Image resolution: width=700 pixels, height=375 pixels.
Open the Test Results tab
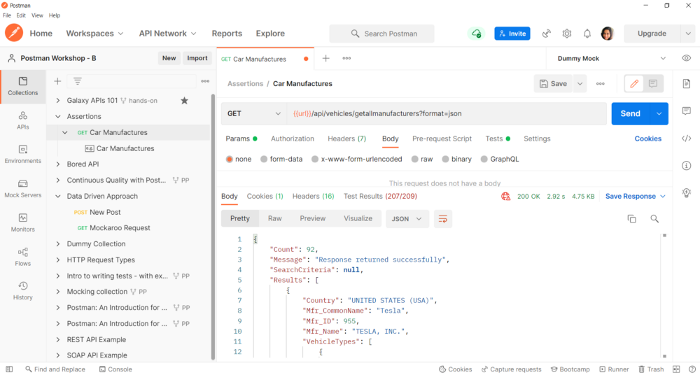click(x=379, y=197)
